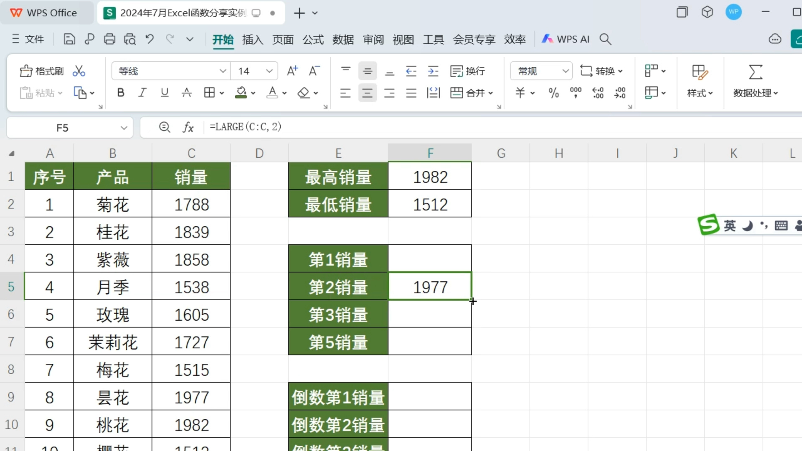The image size is (802, 451).
Task: Click the Name Box showing F5
Action: click(x=63, y=128)
